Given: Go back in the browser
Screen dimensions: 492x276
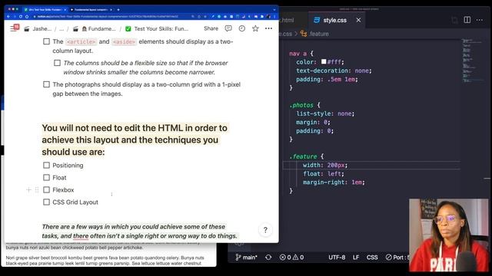Looking at the screenshot, I should point(8,17).
